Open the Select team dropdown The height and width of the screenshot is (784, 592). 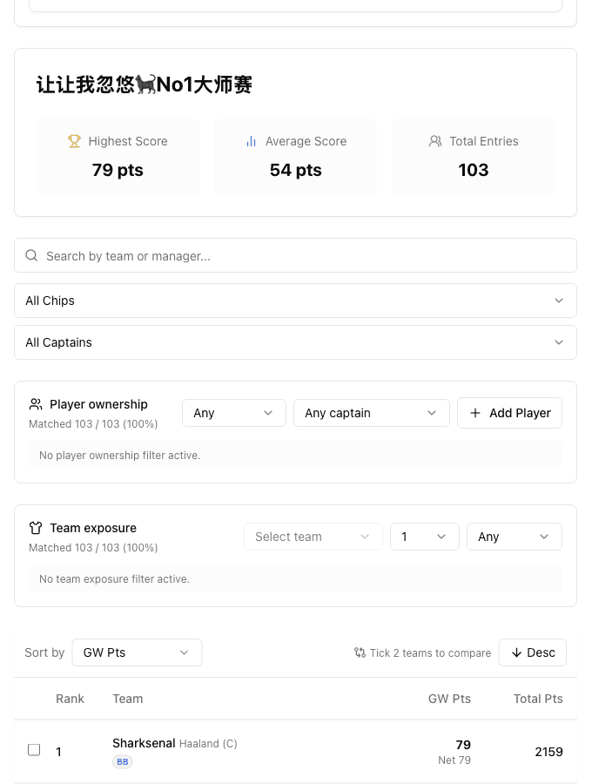pyautogui.click(x=313, y=537)
